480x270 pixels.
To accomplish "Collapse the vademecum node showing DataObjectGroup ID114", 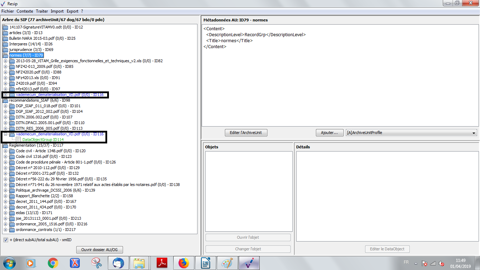I will [5, 134].
